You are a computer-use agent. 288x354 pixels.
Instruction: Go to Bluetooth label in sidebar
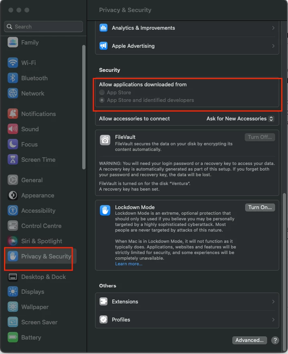pyautogui.click(x=34, y=78)
